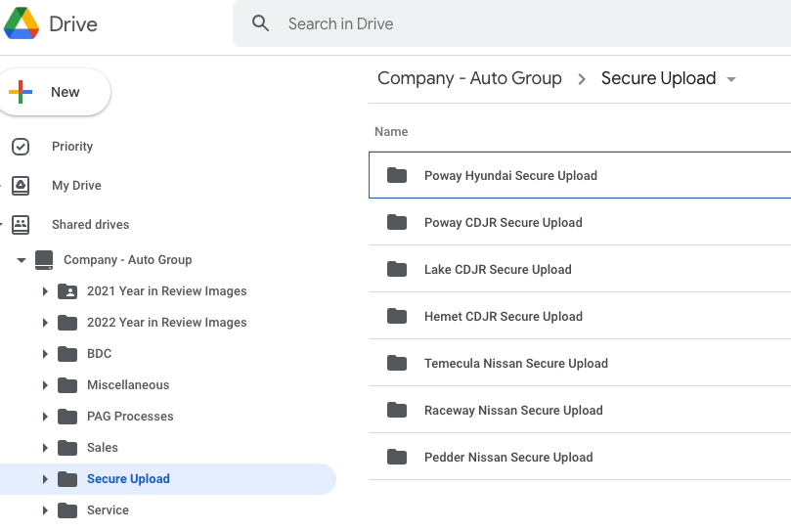Select Miscellaneous folder in the sidebar
Viewport: 791px width, 531px height.
127,385
